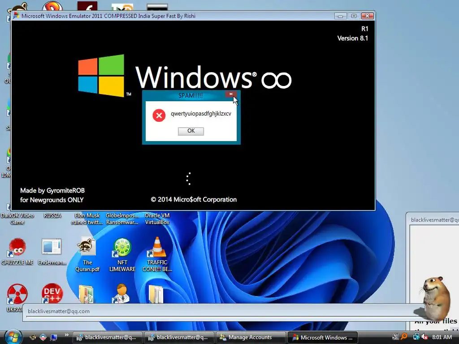Click the Obama logo quick launch icon
Viewport: 459px width, 344px height.
43,337
